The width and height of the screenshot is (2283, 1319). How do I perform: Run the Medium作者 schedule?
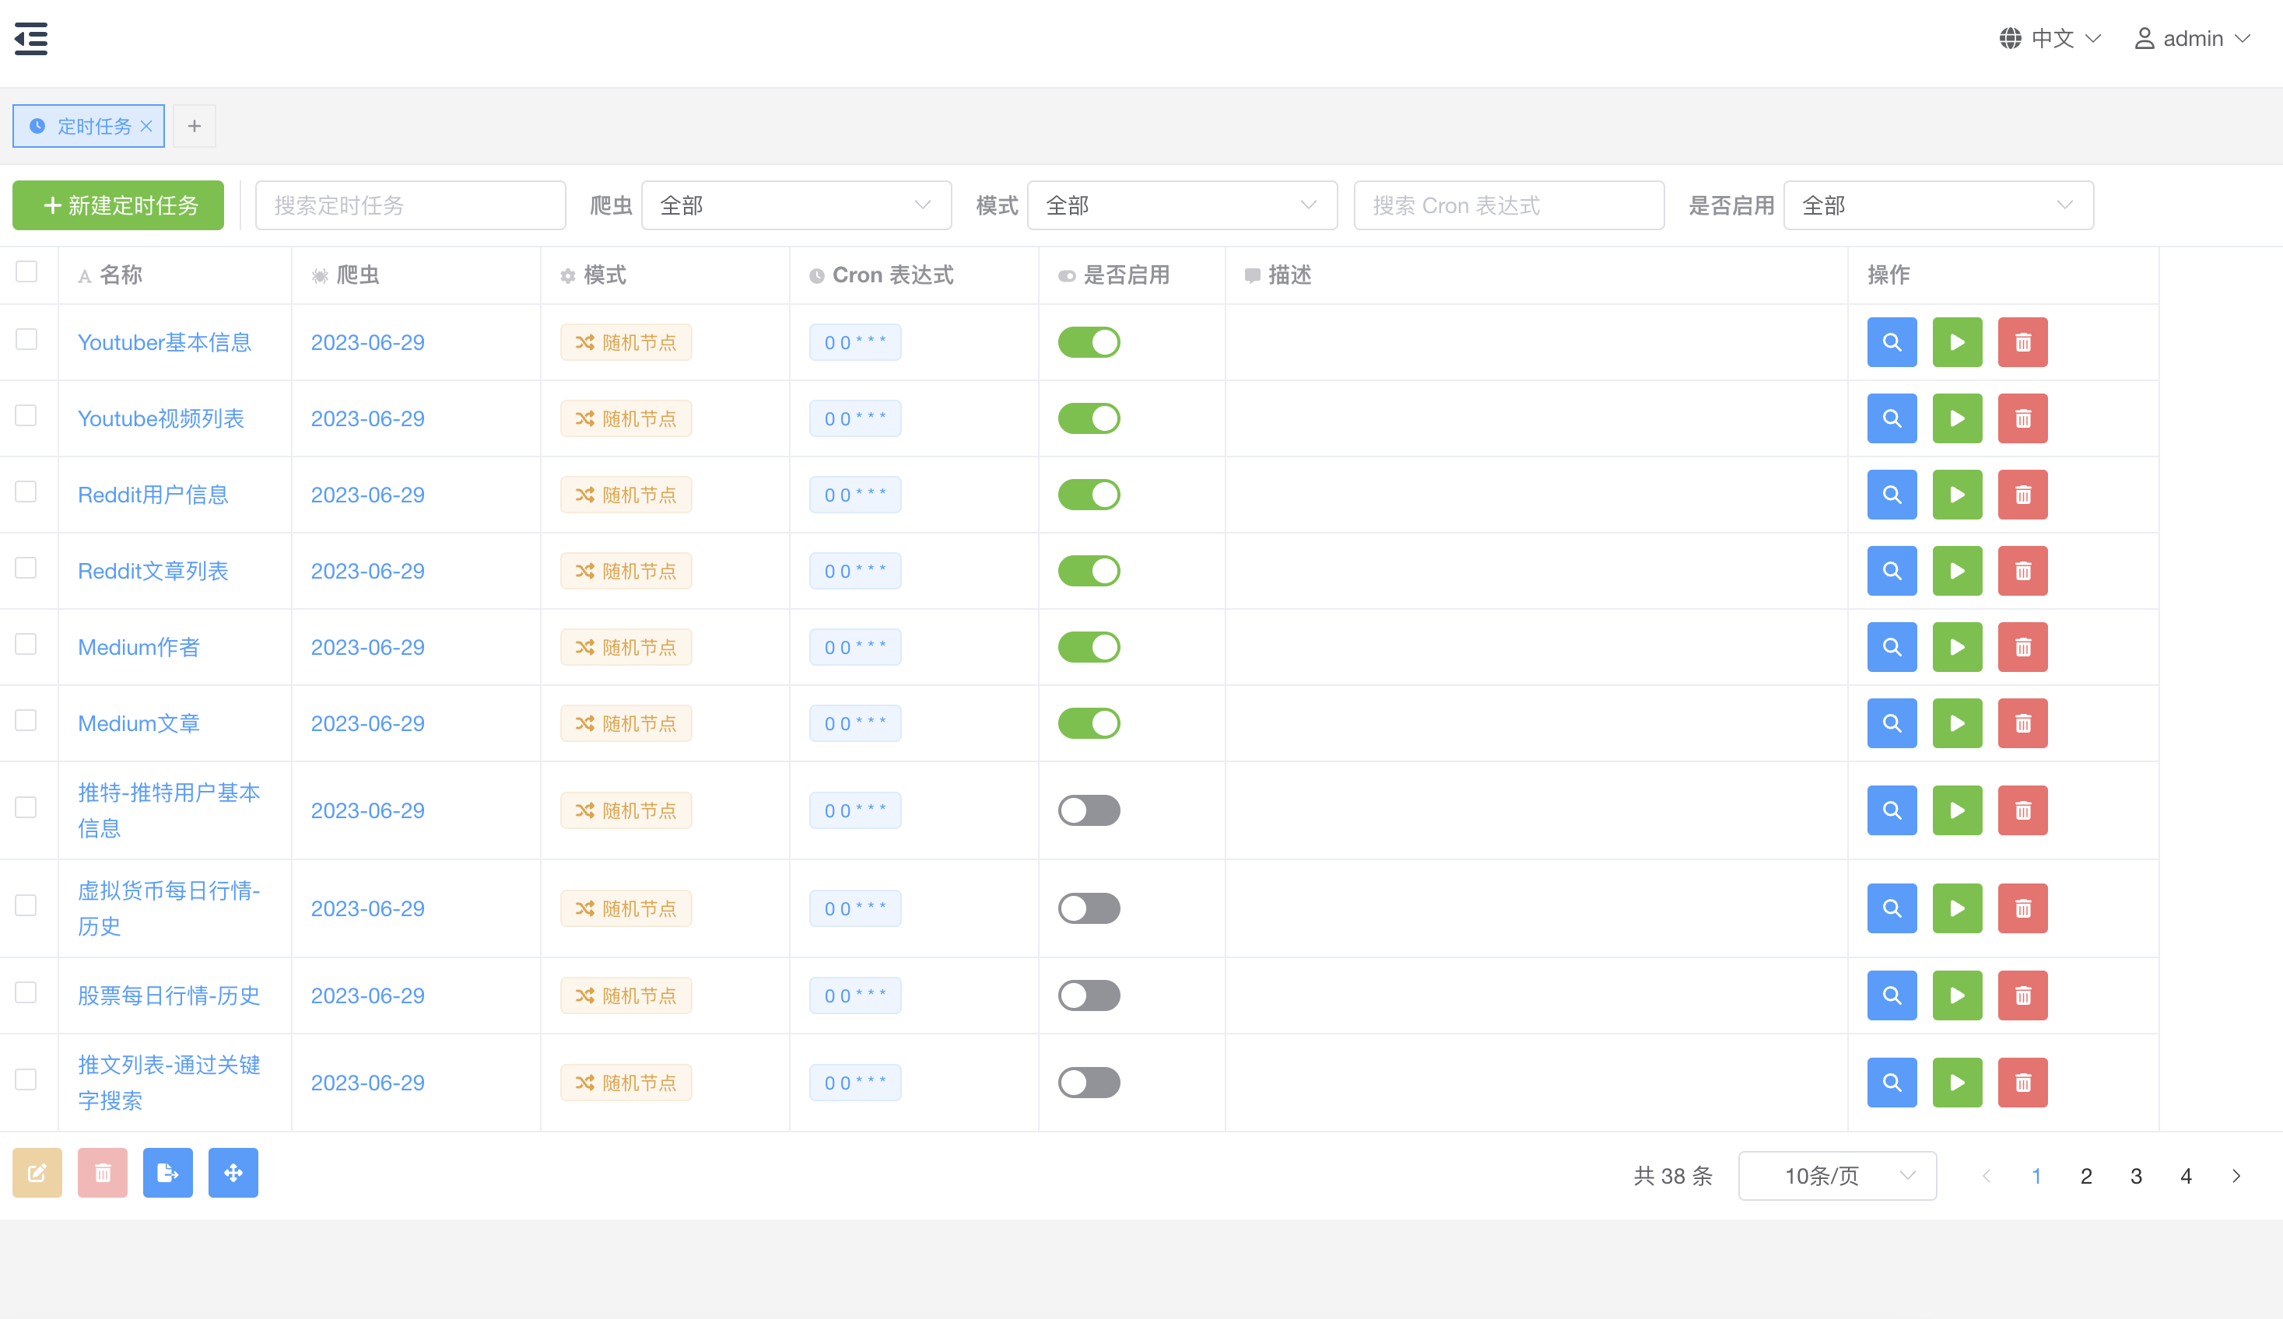[x=1957, y=646]
